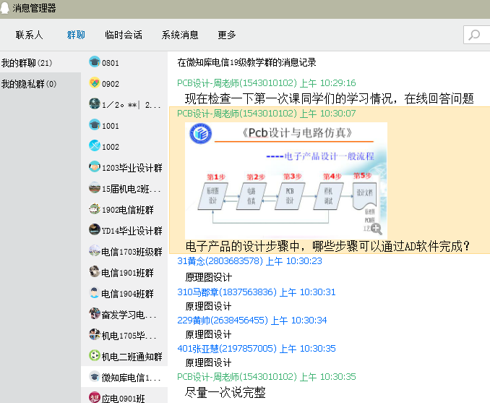Click the 0902 group avatar icon
490x403 pixels.
94,83
